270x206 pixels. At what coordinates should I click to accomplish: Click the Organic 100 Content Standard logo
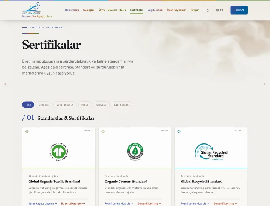(135, 152)
